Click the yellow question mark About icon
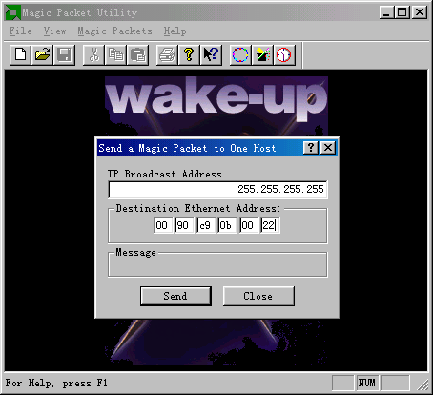This screenshot has height=395, width=433. pyautogui.click(x=189, y=54)
